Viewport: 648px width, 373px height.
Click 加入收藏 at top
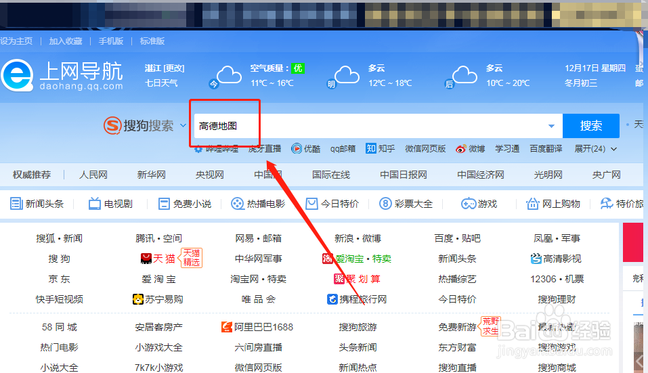66,41
